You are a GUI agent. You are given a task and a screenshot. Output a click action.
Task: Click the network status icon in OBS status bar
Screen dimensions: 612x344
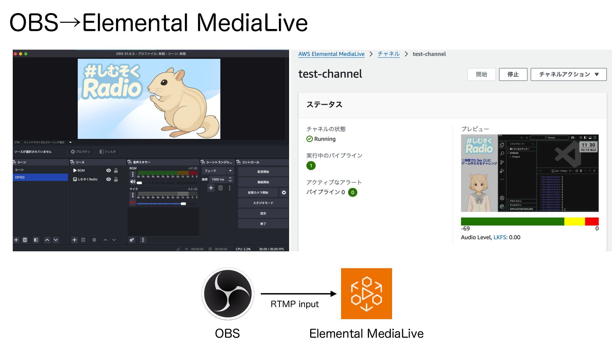(x=178, y=249)
